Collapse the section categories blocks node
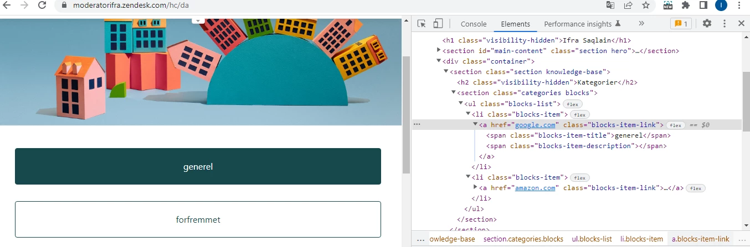This screenshot has width=750, height=247. 454,93
